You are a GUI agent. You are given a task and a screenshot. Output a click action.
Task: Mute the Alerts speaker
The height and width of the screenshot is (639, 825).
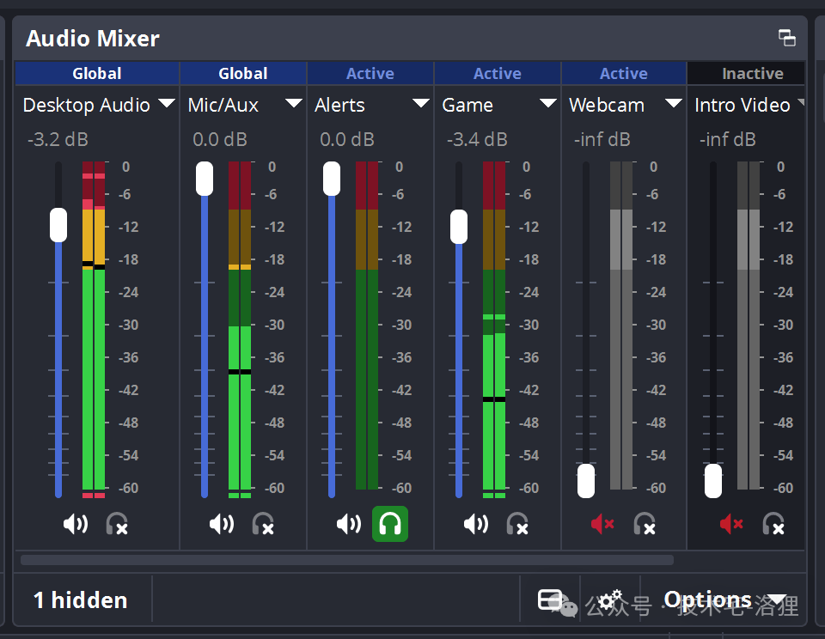(349, 524)
